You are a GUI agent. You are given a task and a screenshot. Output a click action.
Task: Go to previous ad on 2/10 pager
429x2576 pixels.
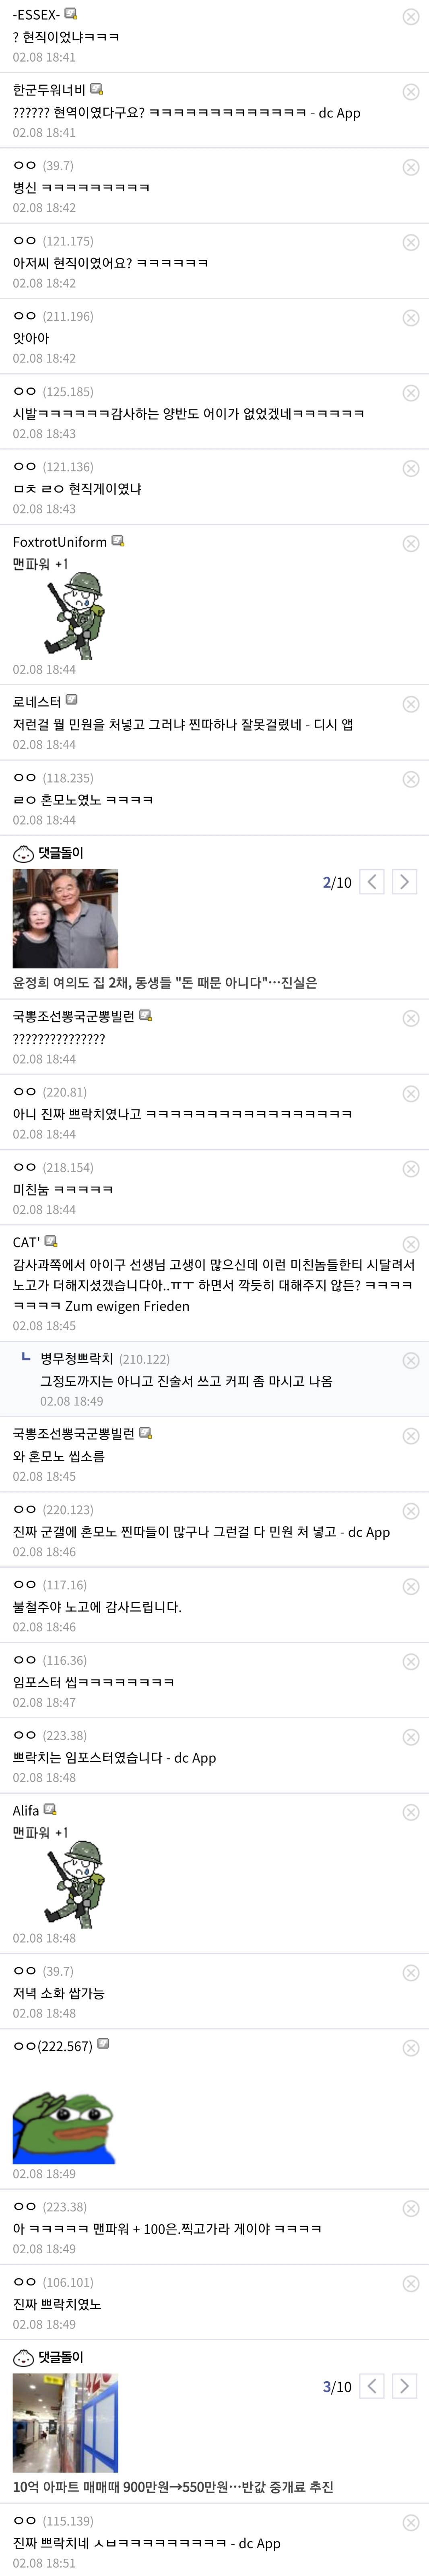pos(371,881)
